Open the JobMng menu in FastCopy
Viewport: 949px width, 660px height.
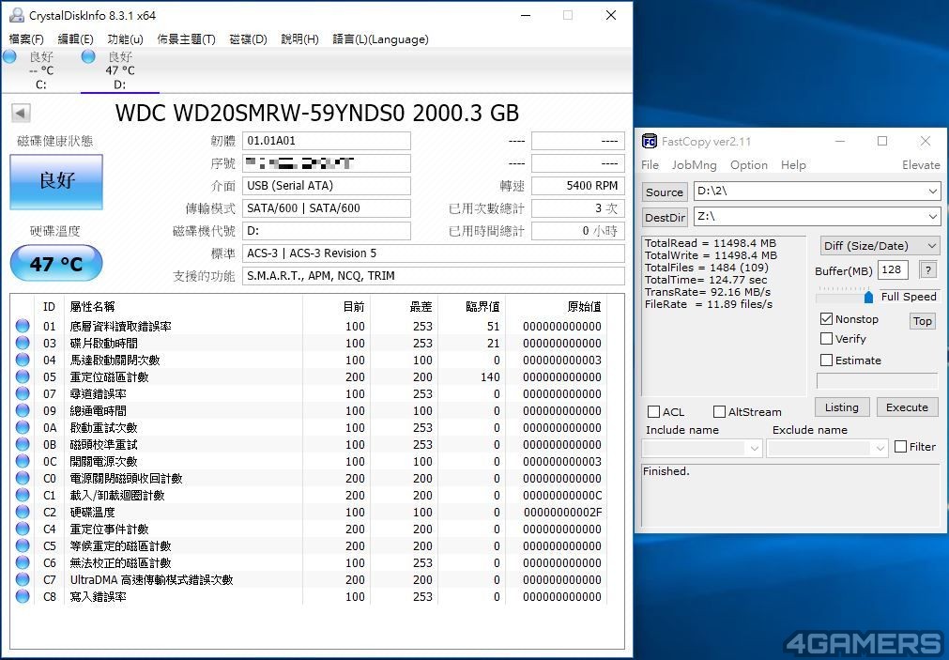tap(694, 165)
